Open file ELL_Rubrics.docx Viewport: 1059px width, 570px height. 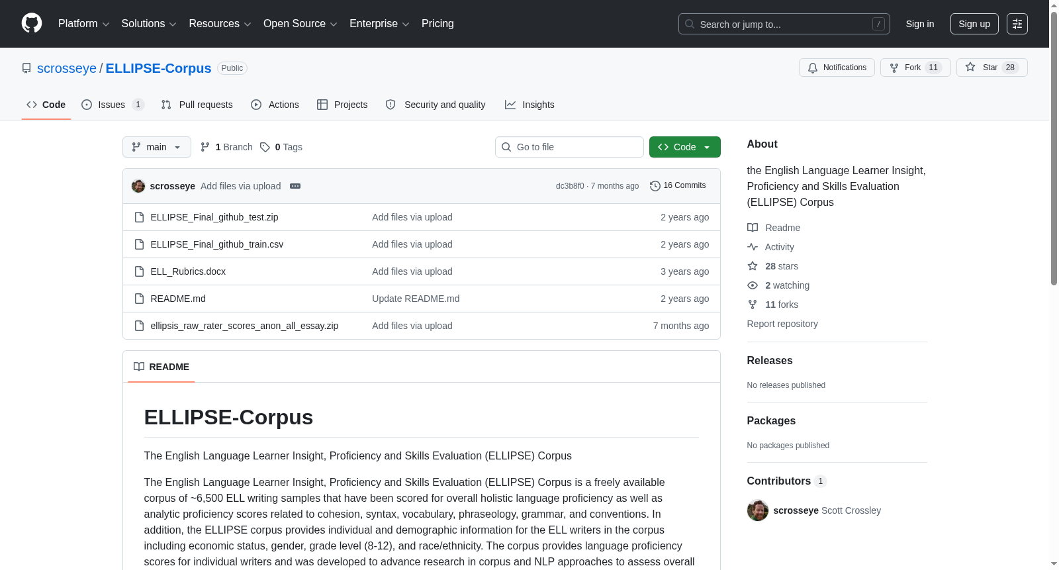(x=188, y=271)
